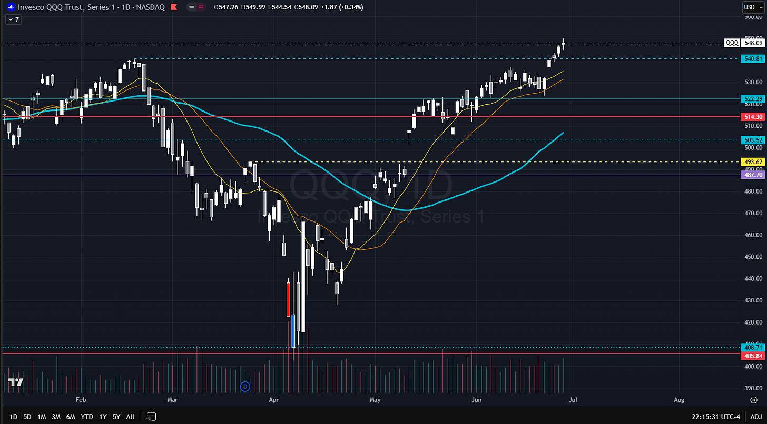Viewport: 767px width, 424px height.
Task: Toggle the ADJ adjusted data button
Action: click(x=755, y=417)
